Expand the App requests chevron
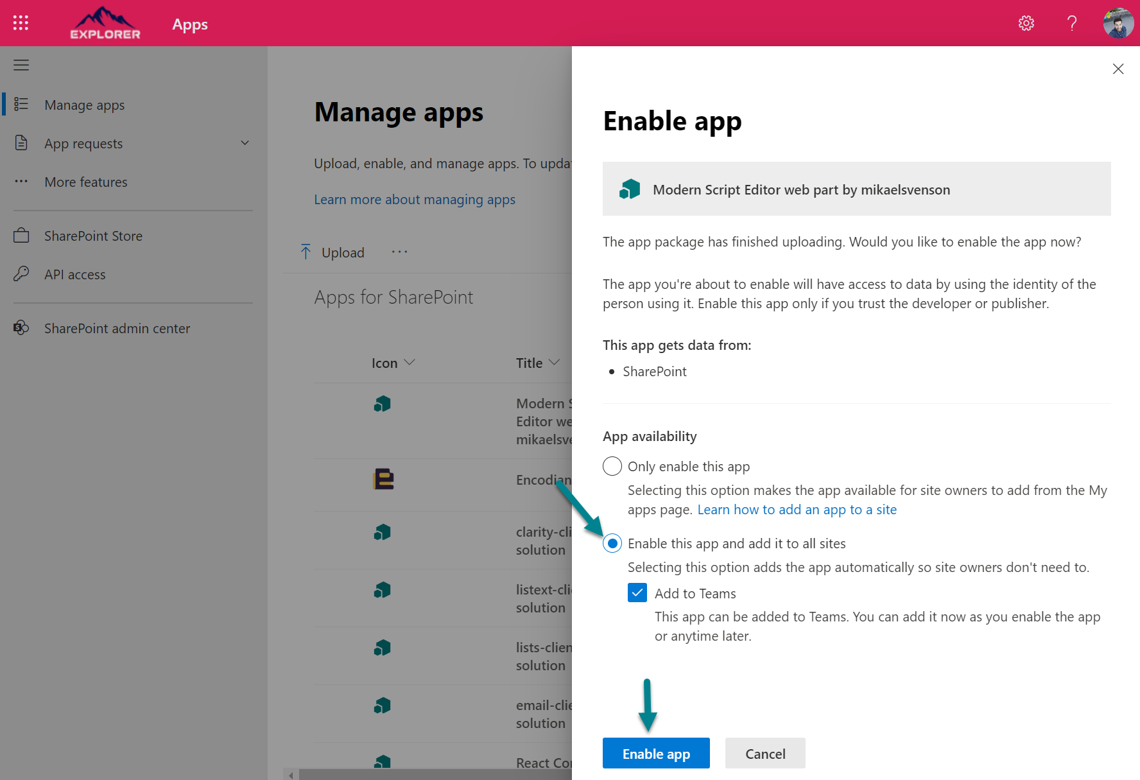The image size is (1140, 780). [x=245, y=143]
